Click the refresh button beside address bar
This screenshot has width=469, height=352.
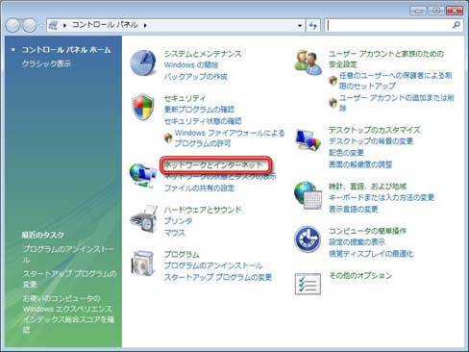(x=313, y=25)
